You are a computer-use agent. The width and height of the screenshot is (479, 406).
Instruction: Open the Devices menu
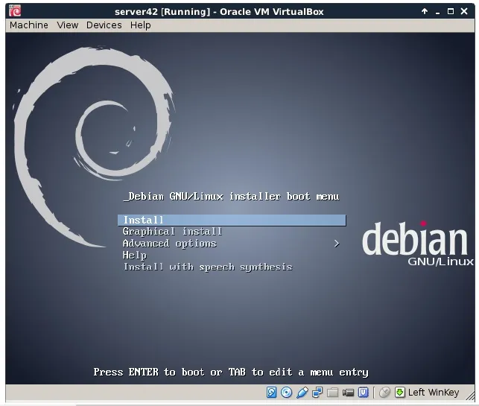tap(104, 25)
